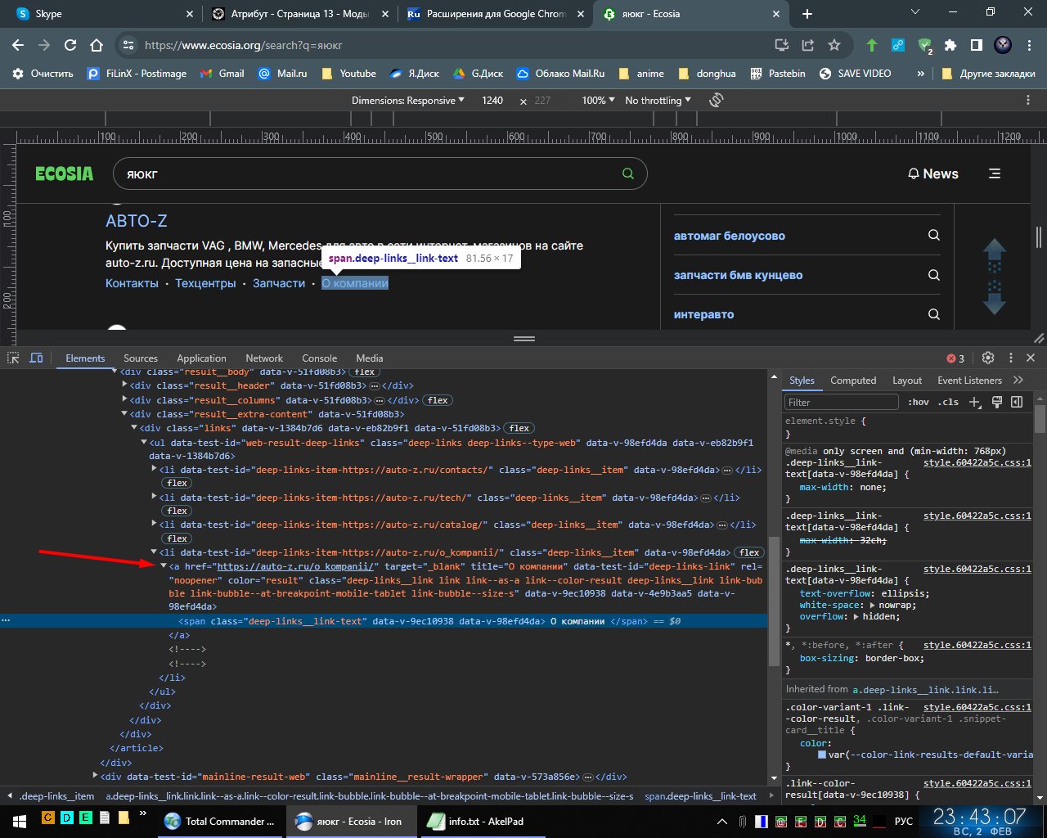Open the 100% zoom dropdown
1047x838 pixels.
tap(598, 100)
